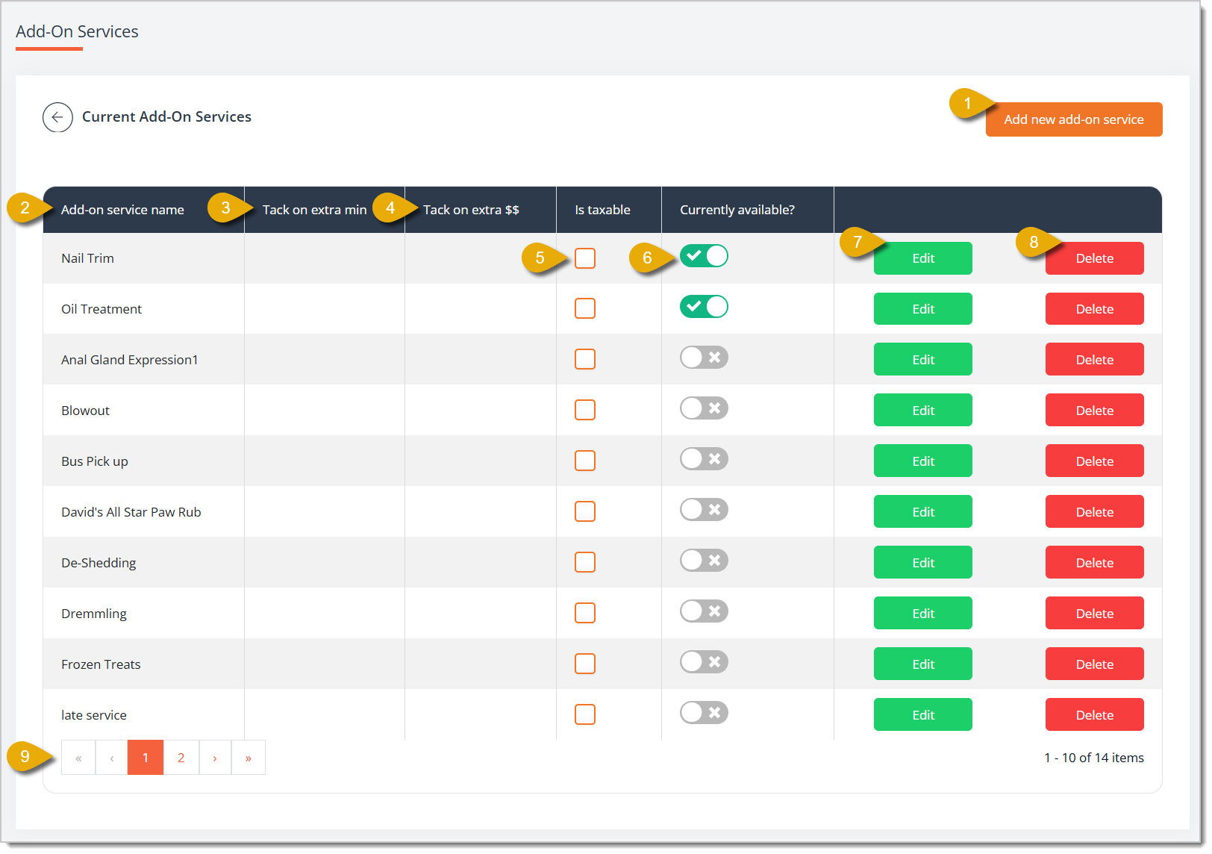Delete the Bus Pick up service
Viewport: 1212px width, 854px height.
tap(1095, 461)
